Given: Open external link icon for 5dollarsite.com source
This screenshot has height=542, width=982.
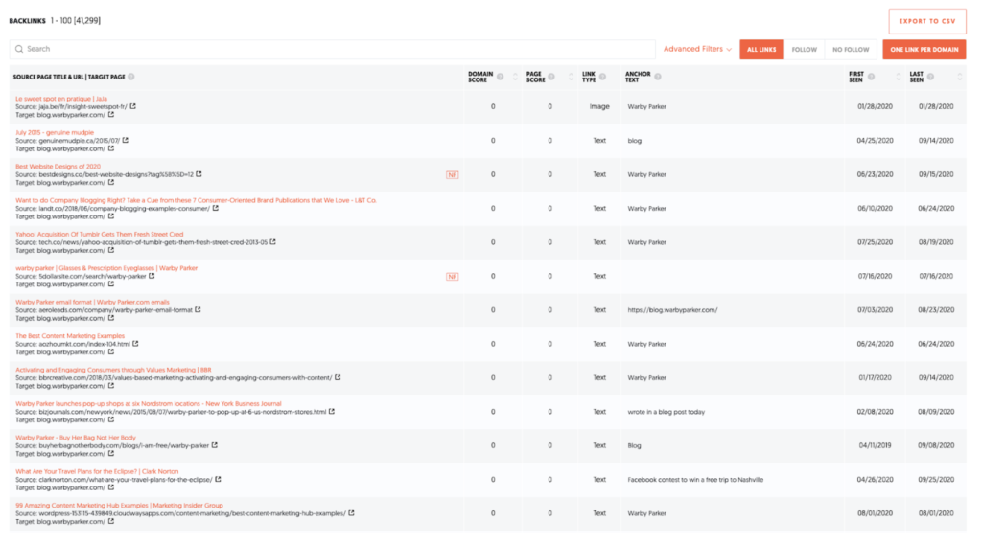Looking at the screenshot, I should [152, 276].
